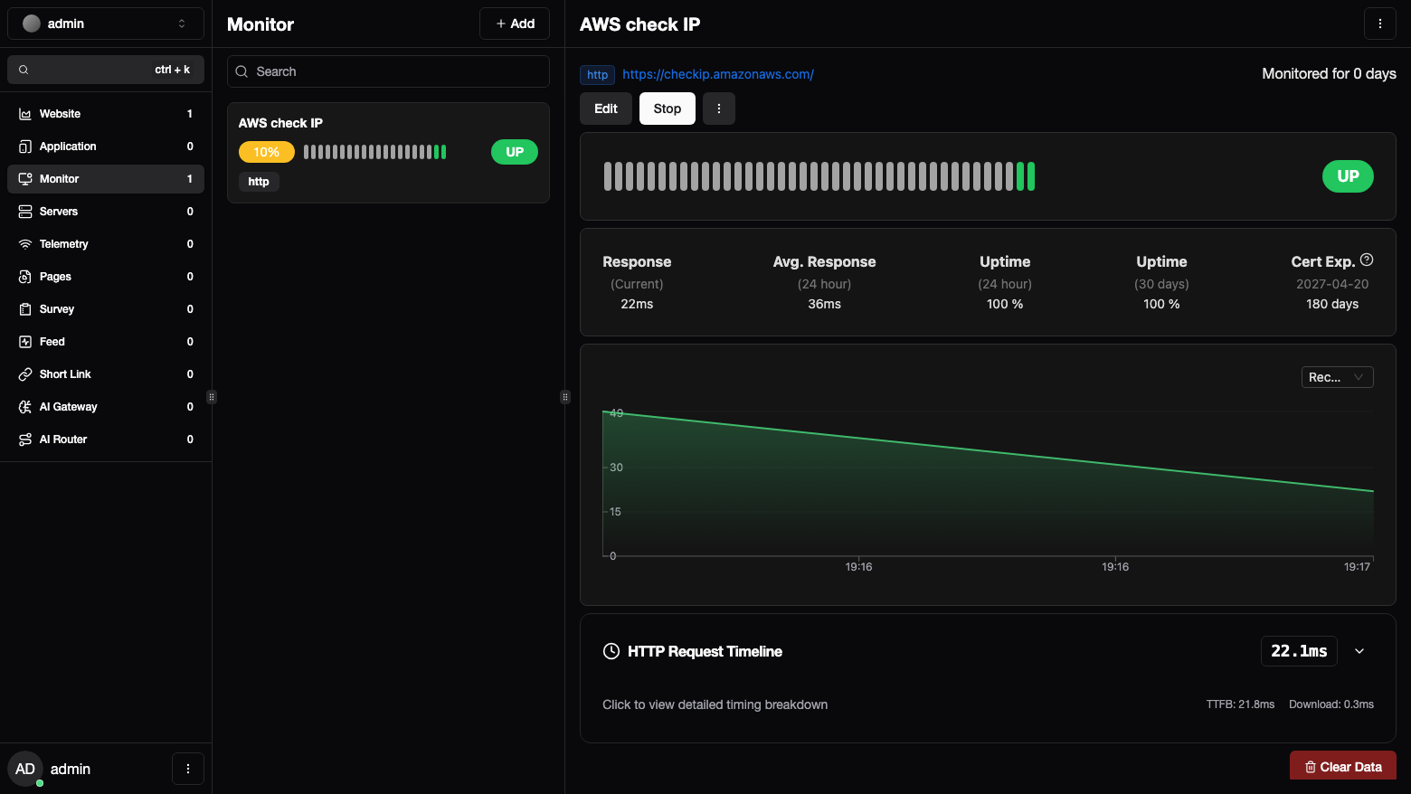Click the http badge beside the URL

(x=598, y=75)
